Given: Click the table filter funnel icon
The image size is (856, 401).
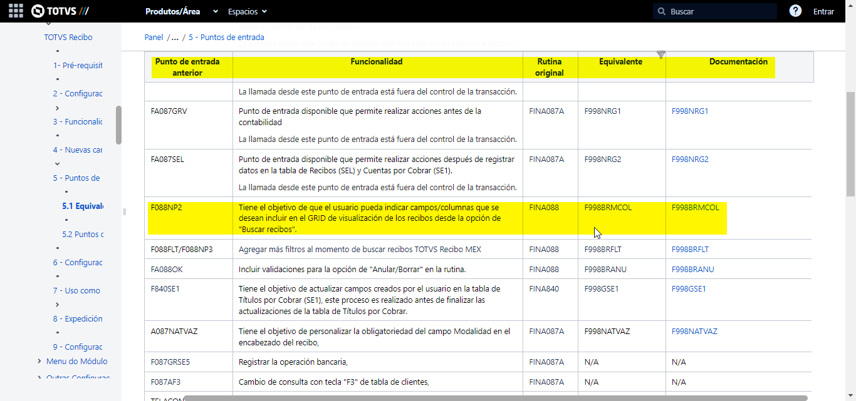Looking at the screenshot, I should 660,55.
